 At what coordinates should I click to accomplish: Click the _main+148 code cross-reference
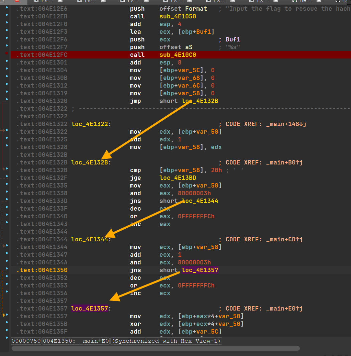point(286,124)
